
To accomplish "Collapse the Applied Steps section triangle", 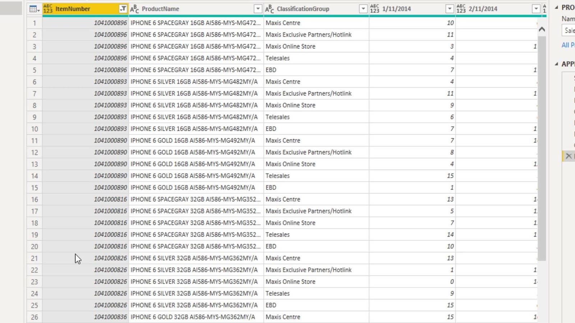I will [x=556, y=64].
